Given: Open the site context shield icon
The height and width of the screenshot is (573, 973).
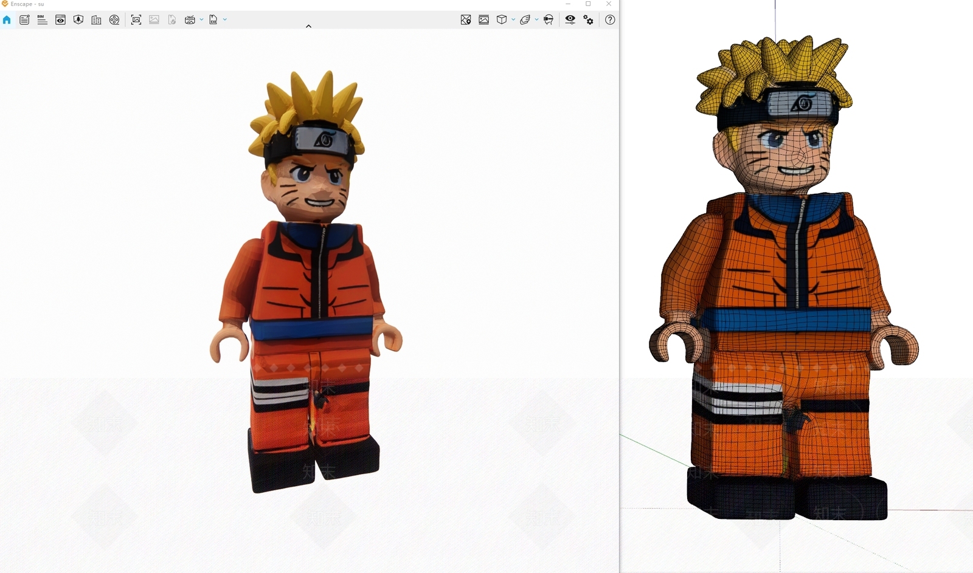Looking at the screenshot, I should tap(78, 20).
